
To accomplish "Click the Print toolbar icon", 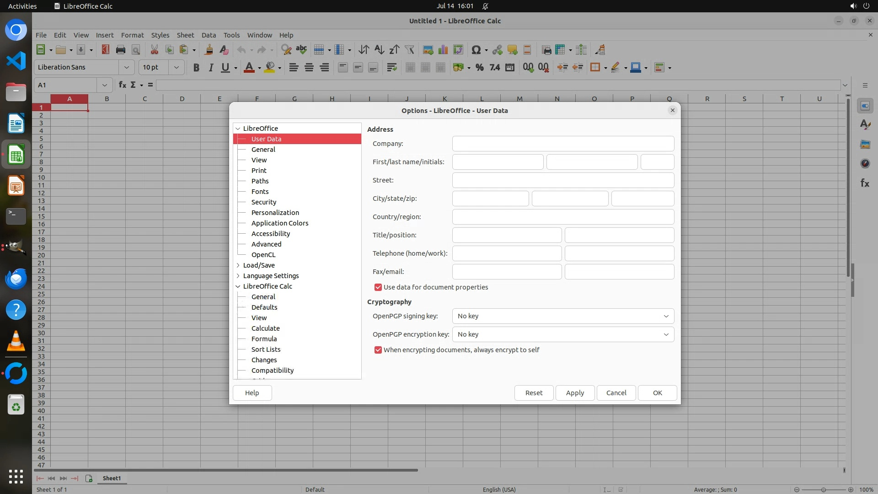I will click(x=121, y=50).
